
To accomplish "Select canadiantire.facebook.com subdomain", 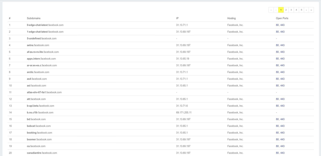I will 42,153.
